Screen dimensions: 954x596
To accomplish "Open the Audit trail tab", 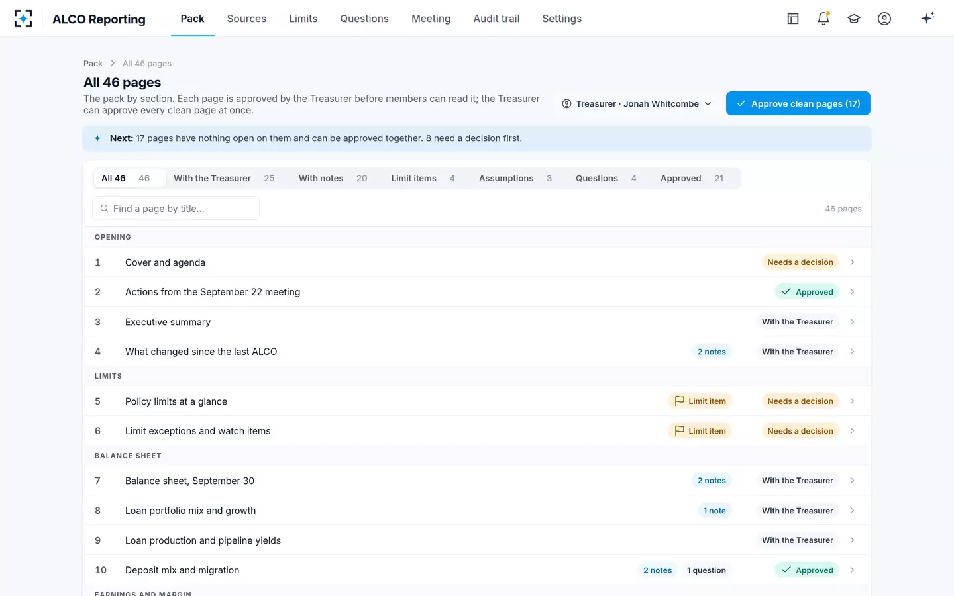I will tap(496, 19).
